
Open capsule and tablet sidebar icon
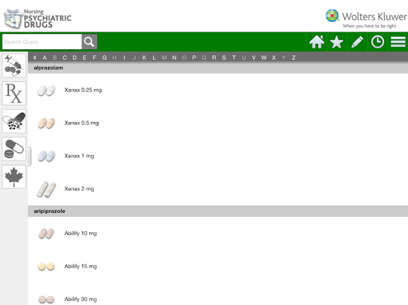(14, 149)
